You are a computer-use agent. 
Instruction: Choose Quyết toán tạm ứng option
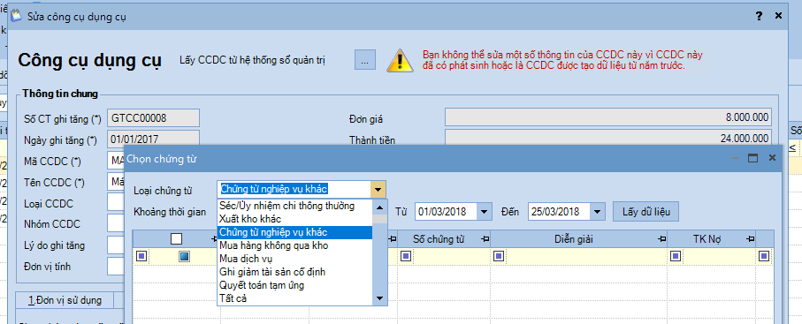click(294, 285)
